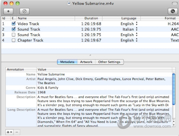The image size is (179, 136).
Task: Open the metadata search toolbar button
Action: click(173, 11)
